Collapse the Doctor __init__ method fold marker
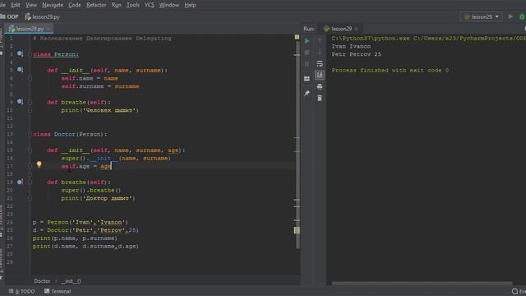The height and width of the screenshot is (296, 526). click(30, 150)
